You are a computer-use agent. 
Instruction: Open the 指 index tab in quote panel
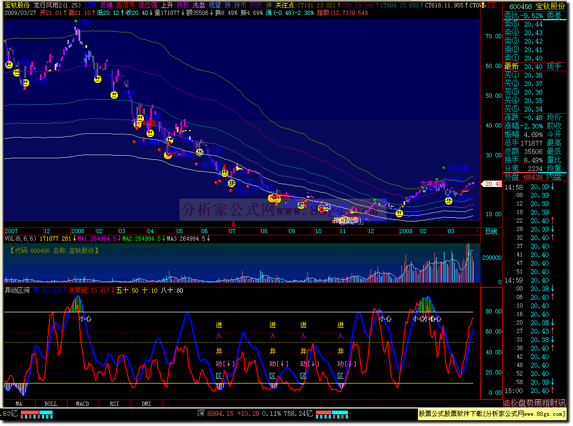point(546,403)
